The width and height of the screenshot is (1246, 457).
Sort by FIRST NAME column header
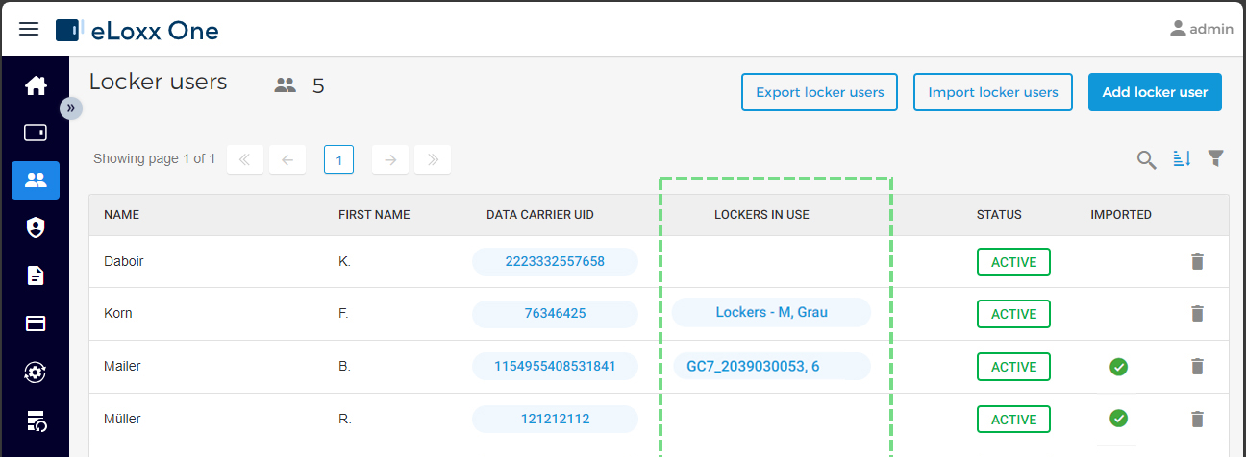point(374,215)
